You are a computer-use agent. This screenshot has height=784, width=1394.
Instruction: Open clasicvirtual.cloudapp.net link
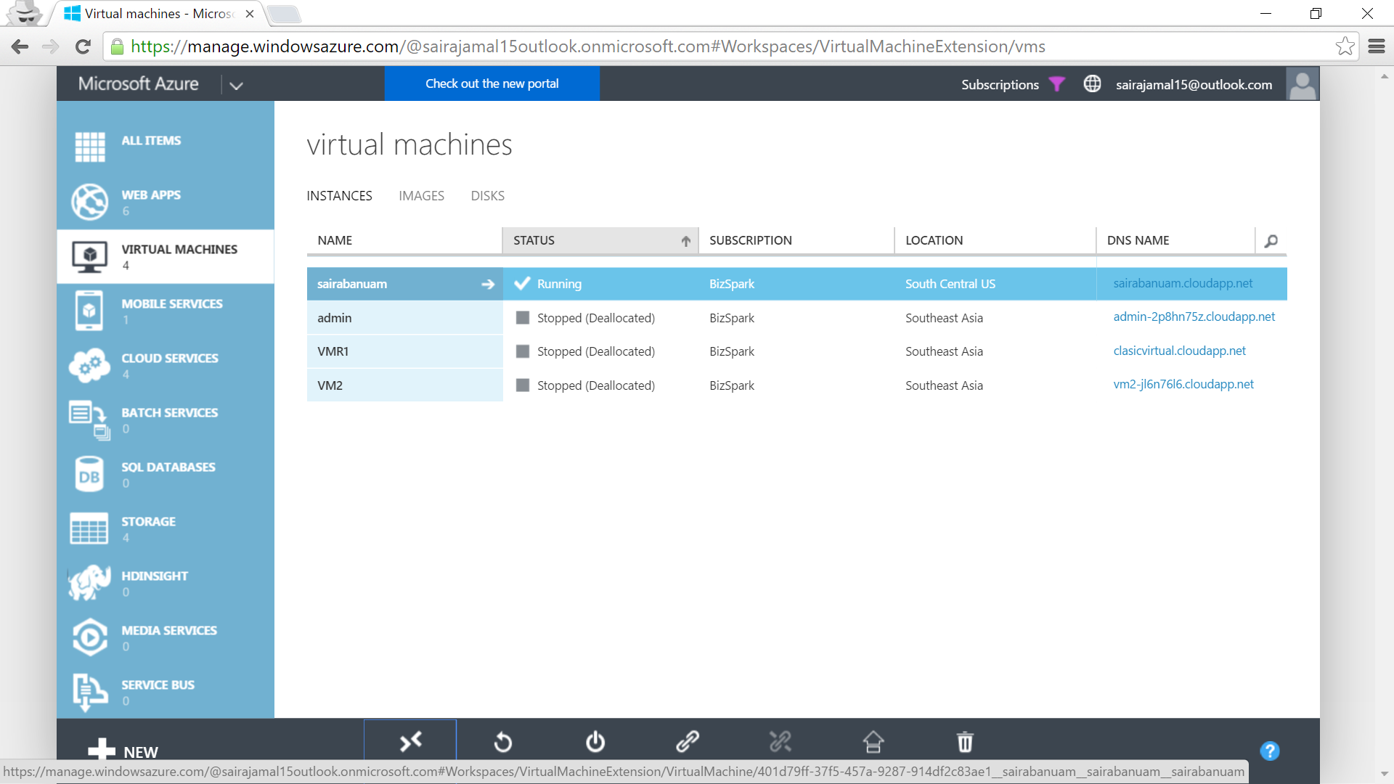[x=1179, y=351]
